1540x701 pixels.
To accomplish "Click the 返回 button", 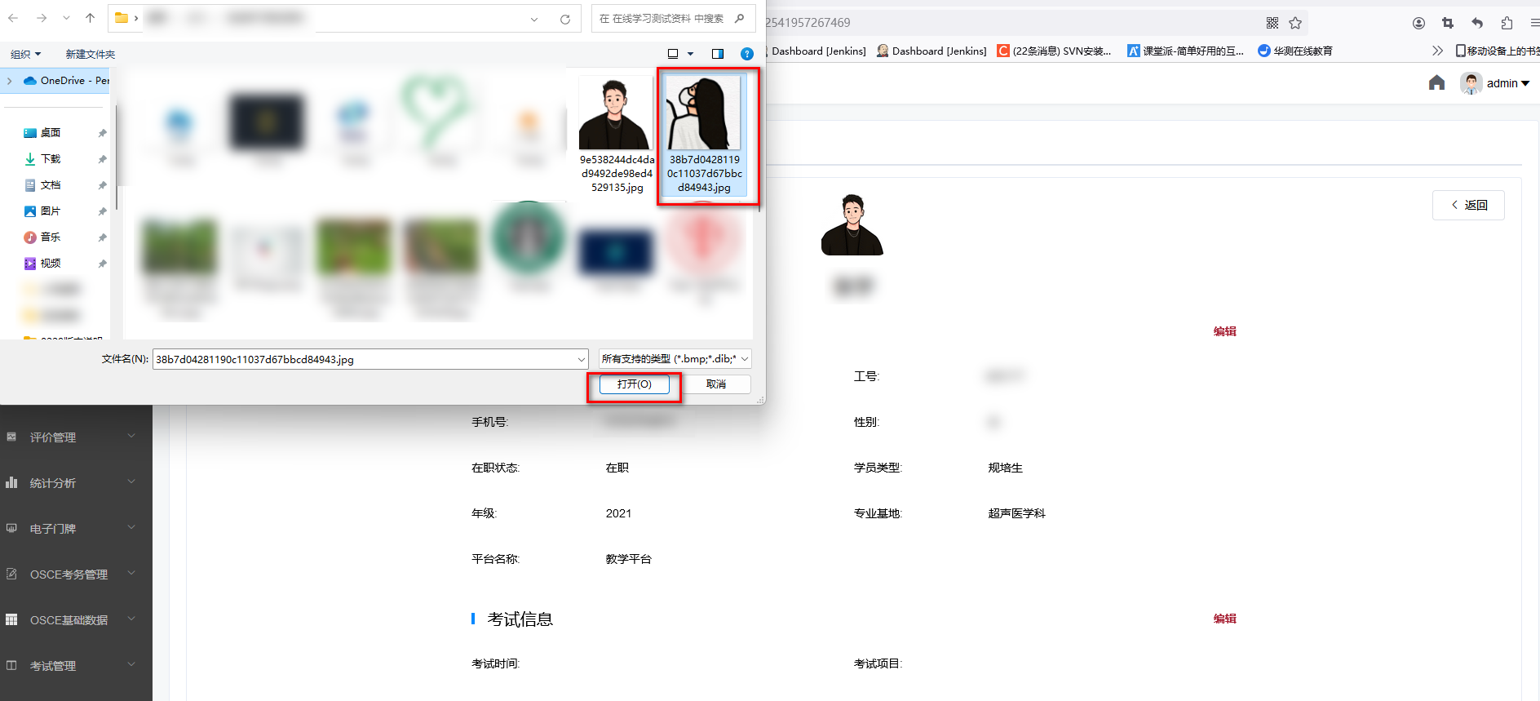I will (1468, 205).
